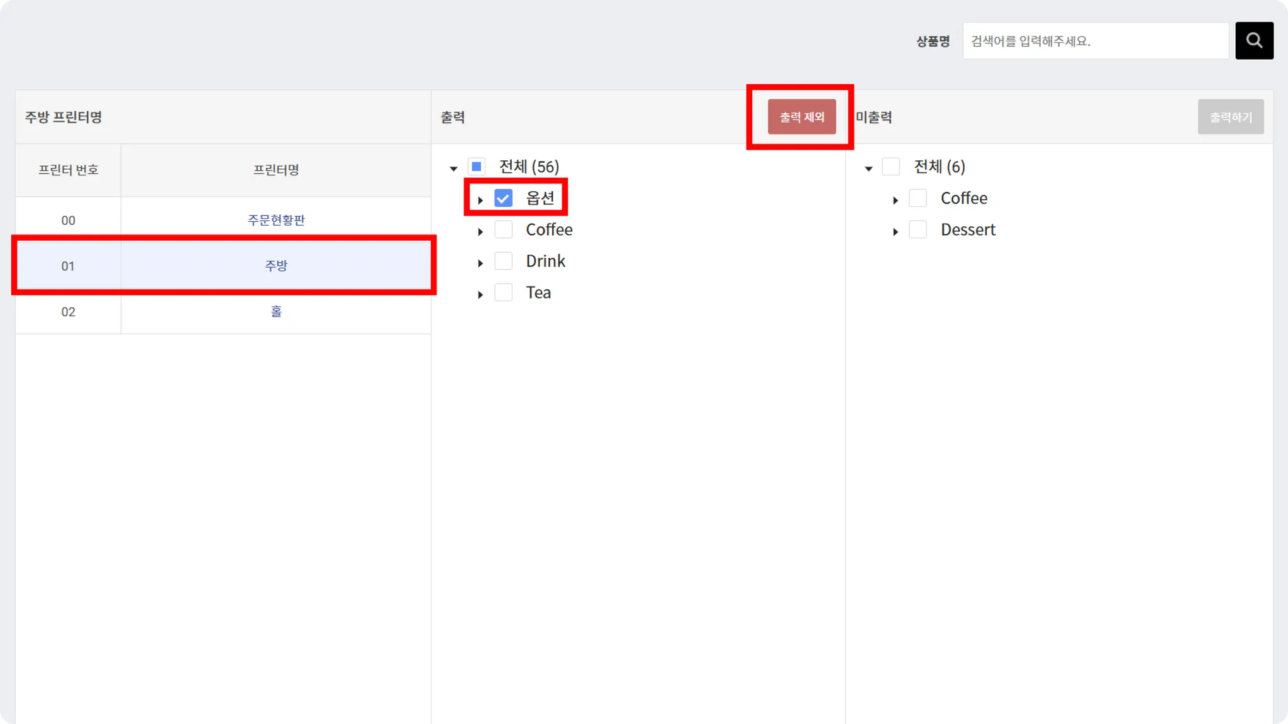Viewport: 1288px width, 724px height.
Task: Click the 출력 제외 button
Action: point(802,117)
